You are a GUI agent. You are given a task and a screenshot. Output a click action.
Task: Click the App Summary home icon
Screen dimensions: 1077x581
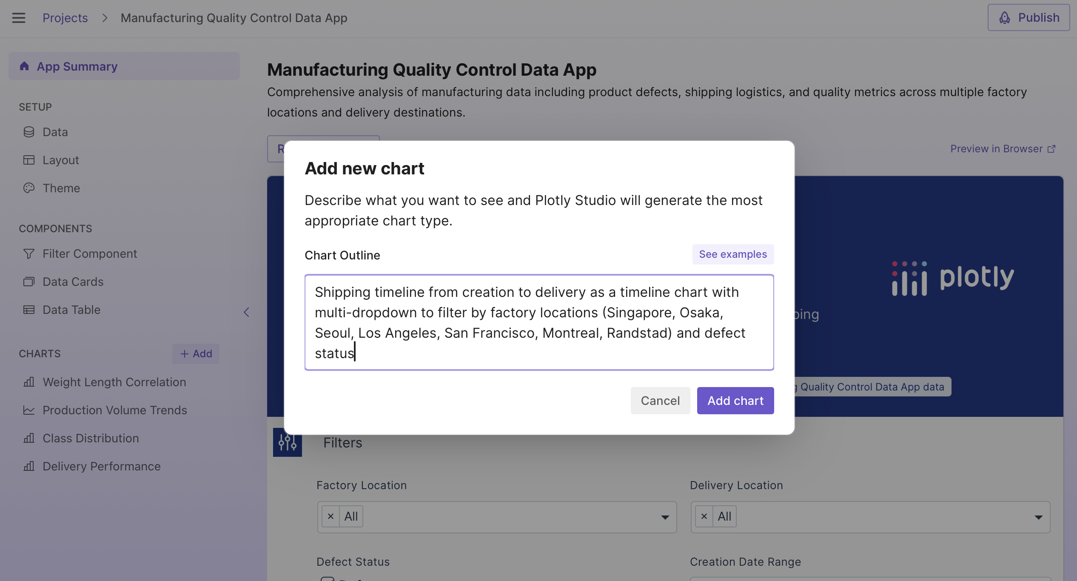[x=24, y=66]
